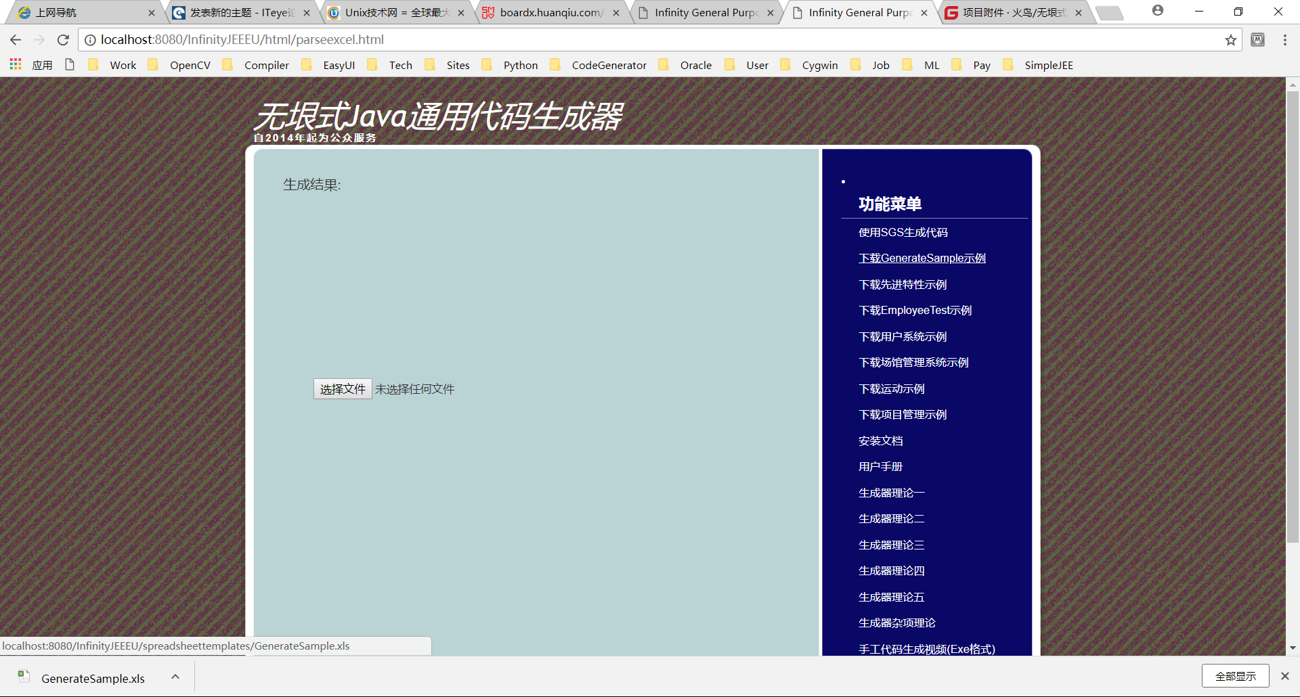1300x697 pixels.
Task: Reload the page with the refresh icon
Action: click(63, 40)
